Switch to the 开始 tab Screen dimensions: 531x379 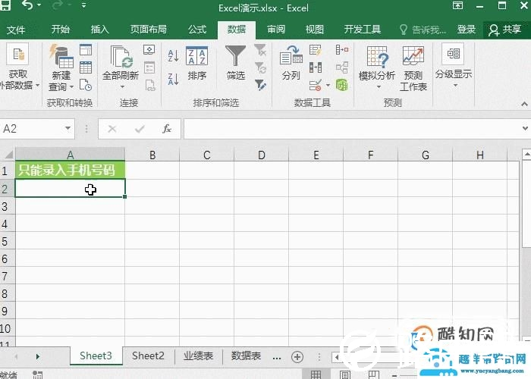coord(60,30)
